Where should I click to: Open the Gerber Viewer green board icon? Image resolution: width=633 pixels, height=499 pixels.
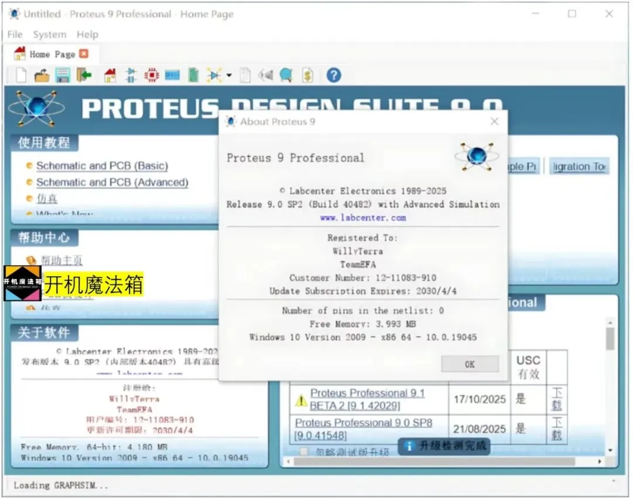click(x=193, y=76)
